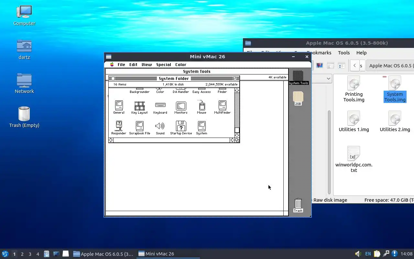The height and width of the screenshot is (259, 414).
Task: Open the Mac View menu
Action: (147, 64)
